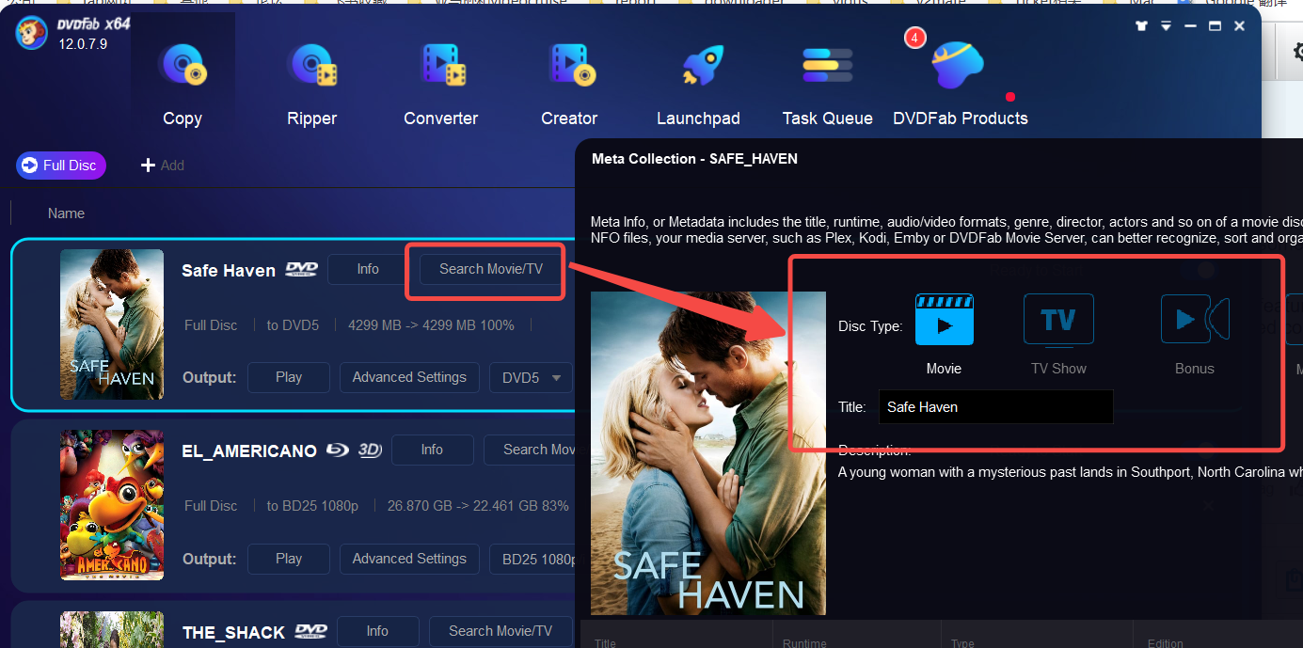Click the Runtime column header in Meta Collection
This screenshot has height=648, width=1303.
pos(804,643)
